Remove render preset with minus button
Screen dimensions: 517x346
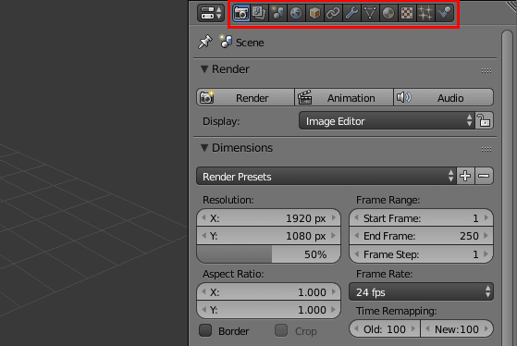coord(484,176)
